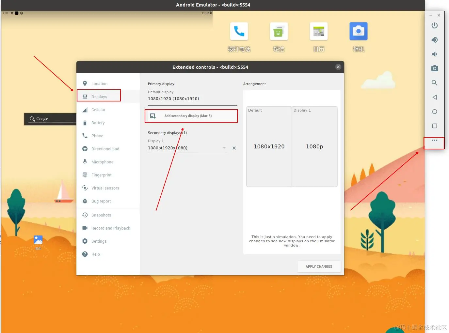Select the Default 1080x1920 arrangement box
This screenshot has width=449, height=333.
pos(269,146)
